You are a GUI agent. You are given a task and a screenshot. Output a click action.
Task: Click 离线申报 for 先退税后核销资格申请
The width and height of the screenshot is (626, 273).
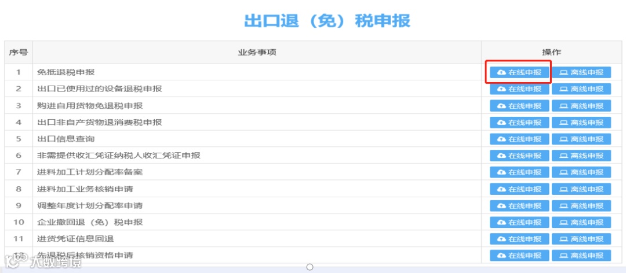tap(581, 256)
